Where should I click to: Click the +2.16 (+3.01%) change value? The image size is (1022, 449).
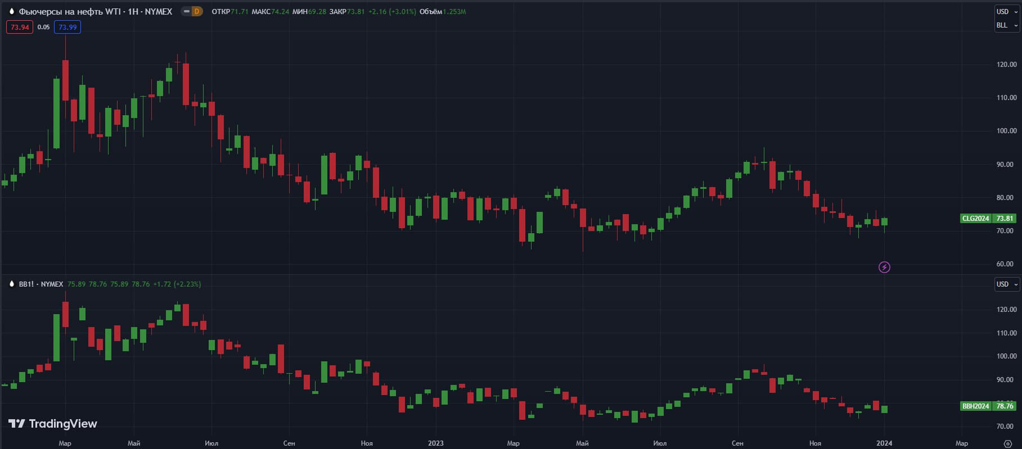pyautogui.click(x=392, y=11)
